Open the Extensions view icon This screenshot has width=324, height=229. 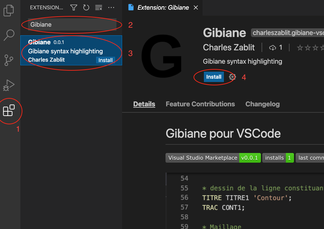click(9, 110)
